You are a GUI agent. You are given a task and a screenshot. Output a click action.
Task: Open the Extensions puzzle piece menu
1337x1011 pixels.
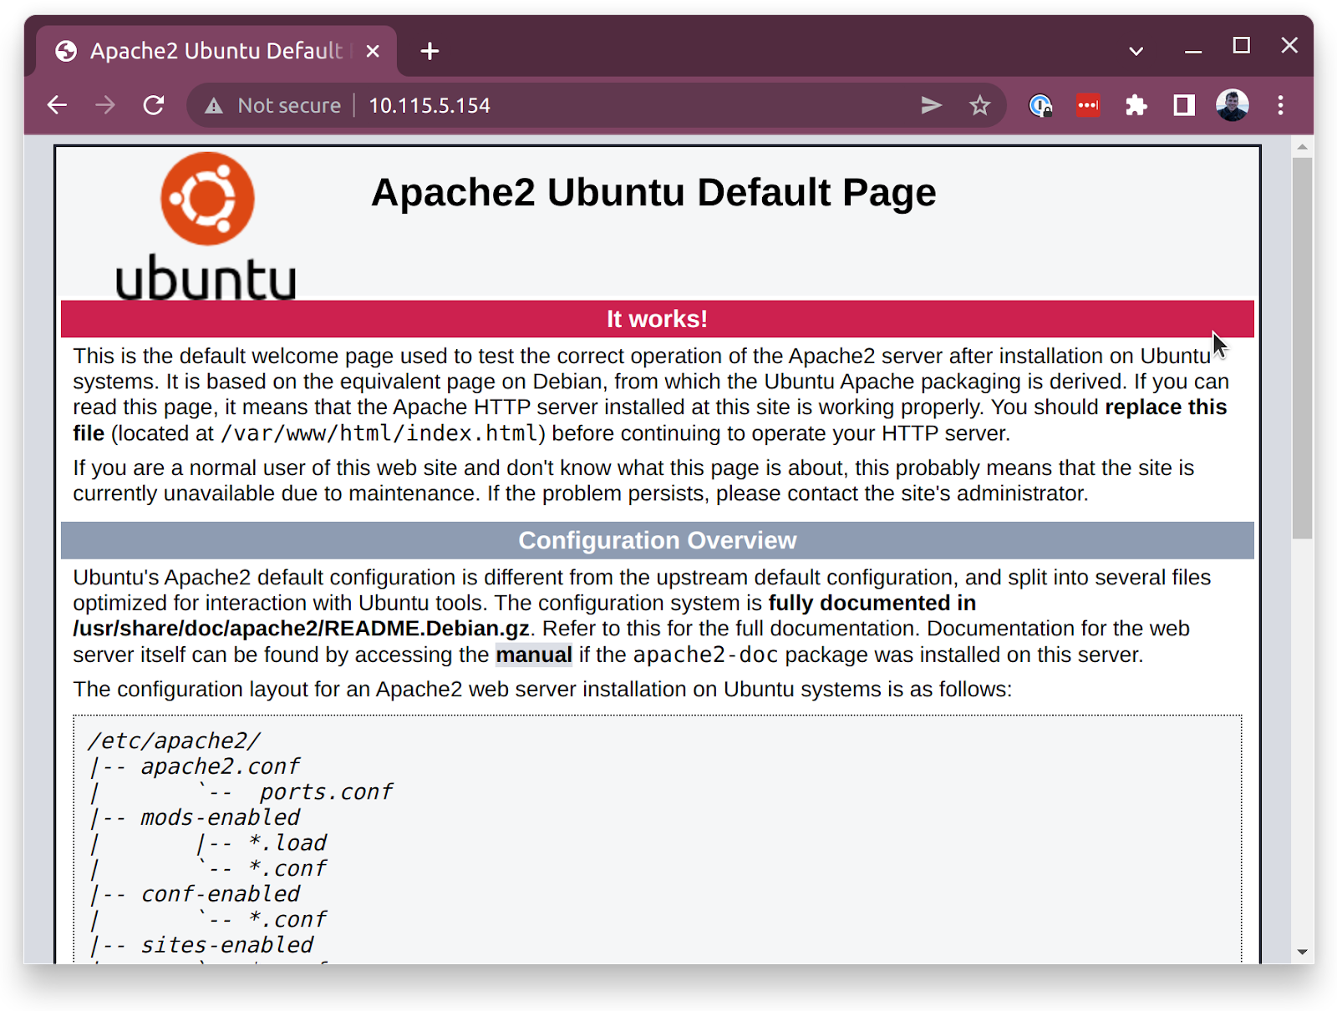point(1136,105)
